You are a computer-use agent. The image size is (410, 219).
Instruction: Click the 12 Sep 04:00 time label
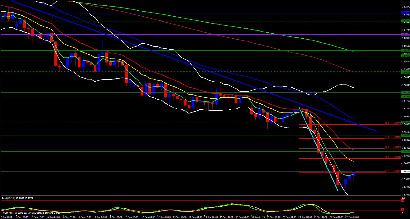pyautogui.click(x=148, y=217)
